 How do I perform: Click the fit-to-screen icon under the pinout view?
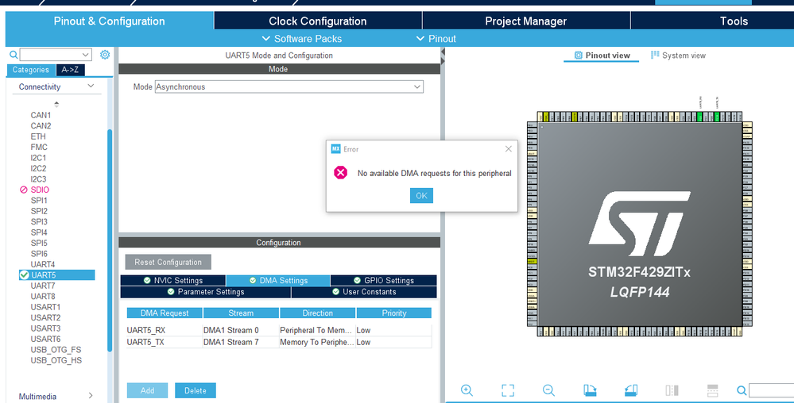pos(508,390)
